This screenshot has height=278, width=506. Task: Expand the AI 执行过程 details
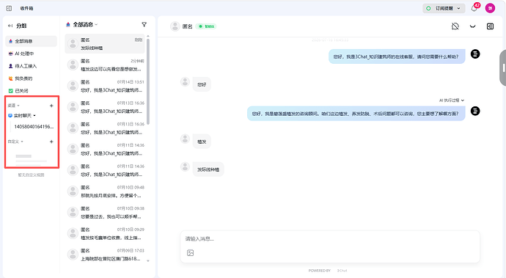point(452,100)
